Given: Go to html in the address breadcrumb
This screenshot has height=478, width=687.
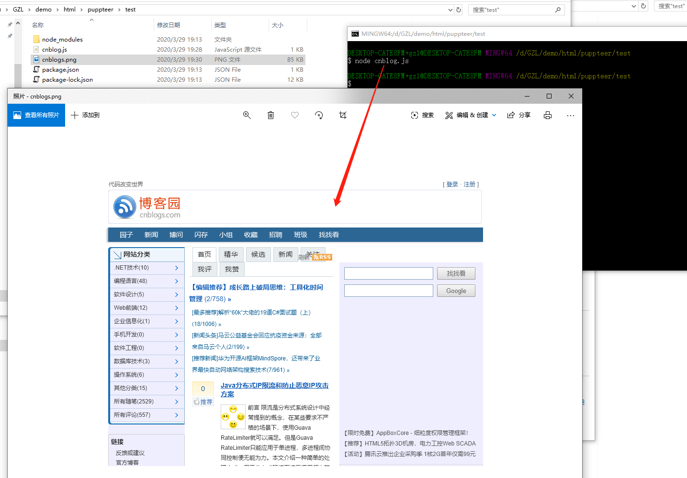Looking at the screenshot, I should tap(69, 10).
